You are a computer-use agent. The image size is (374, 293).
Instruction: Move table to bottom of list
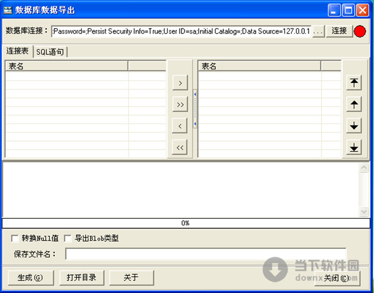(354, 147)
